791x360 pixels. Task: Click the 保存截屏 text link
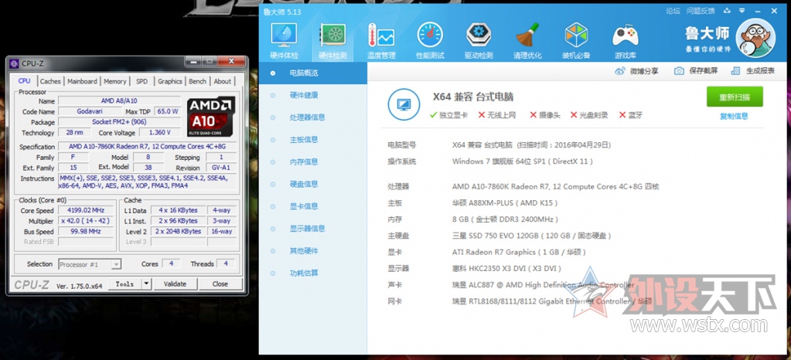click(703, 71)
